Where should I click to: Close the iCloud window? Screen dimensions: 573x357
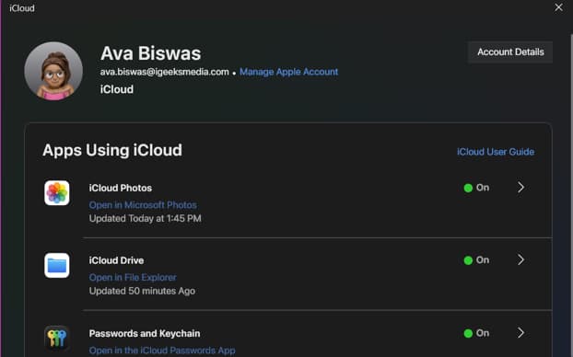(558, 7)
